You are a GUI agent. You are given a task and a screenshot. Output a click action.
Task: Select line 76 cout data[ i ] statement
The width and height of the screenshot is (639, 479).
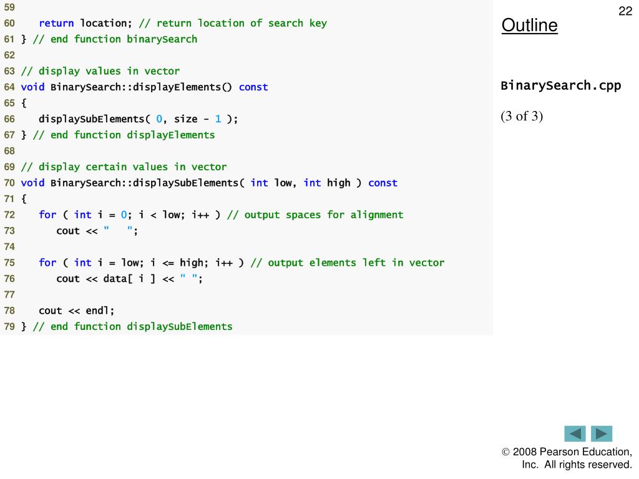(x=129, y=279)
